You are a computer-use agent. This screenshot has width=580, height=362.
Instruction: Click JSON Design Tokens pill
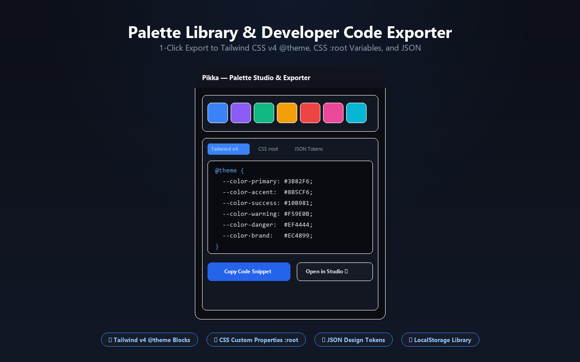tap(353, 340)
